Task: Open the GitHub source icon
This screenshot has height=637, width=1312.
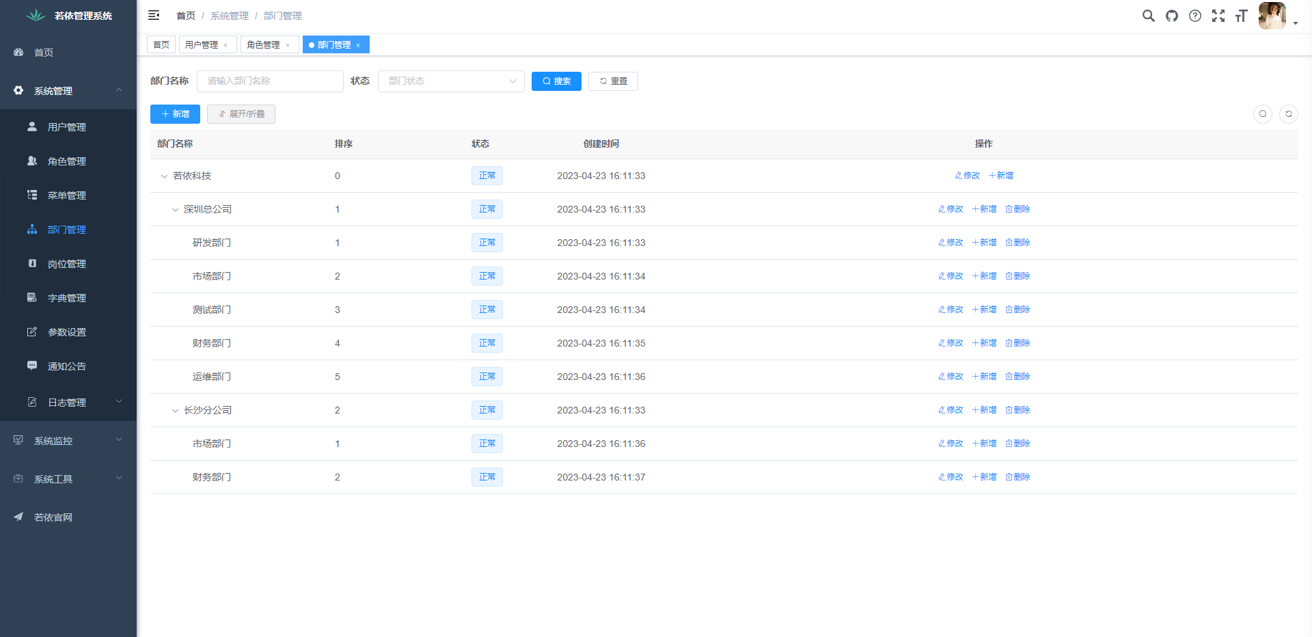Action: 1172,16
